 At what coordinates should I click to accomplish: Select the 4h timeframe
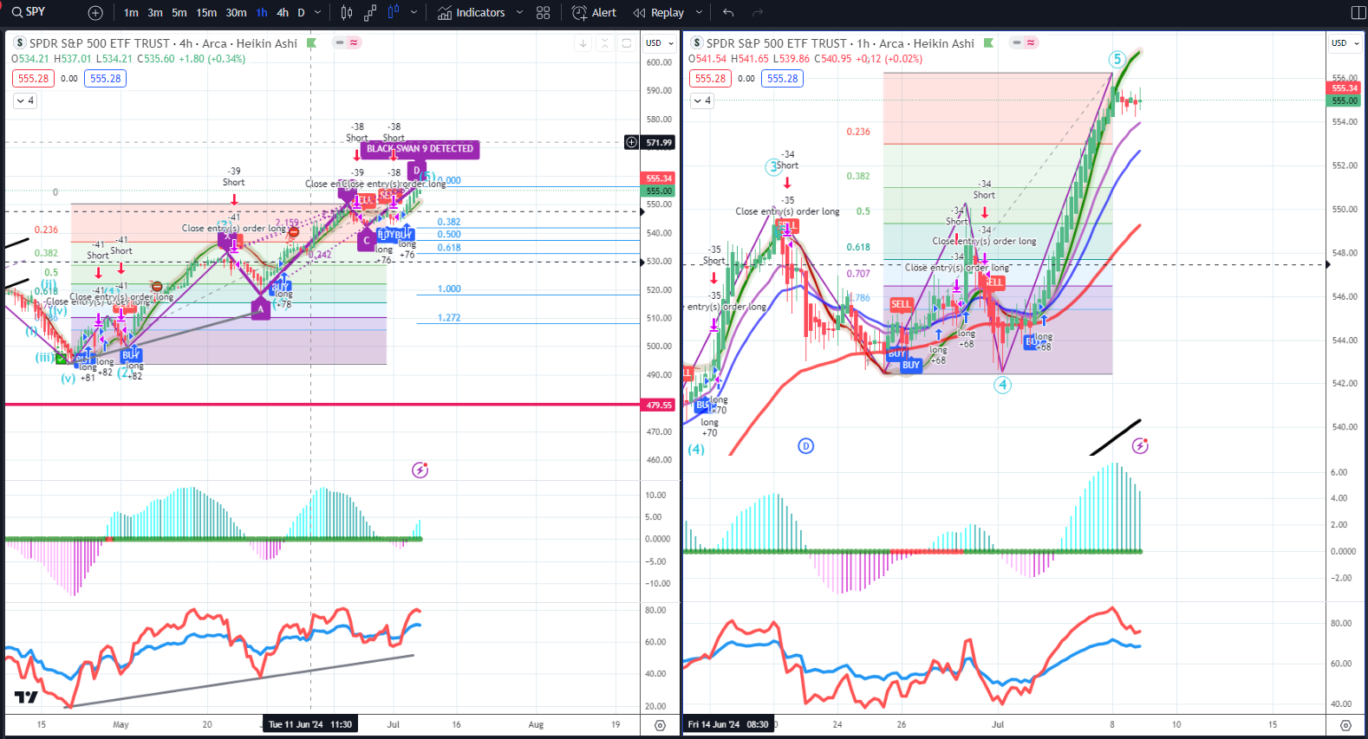point(283,13)
